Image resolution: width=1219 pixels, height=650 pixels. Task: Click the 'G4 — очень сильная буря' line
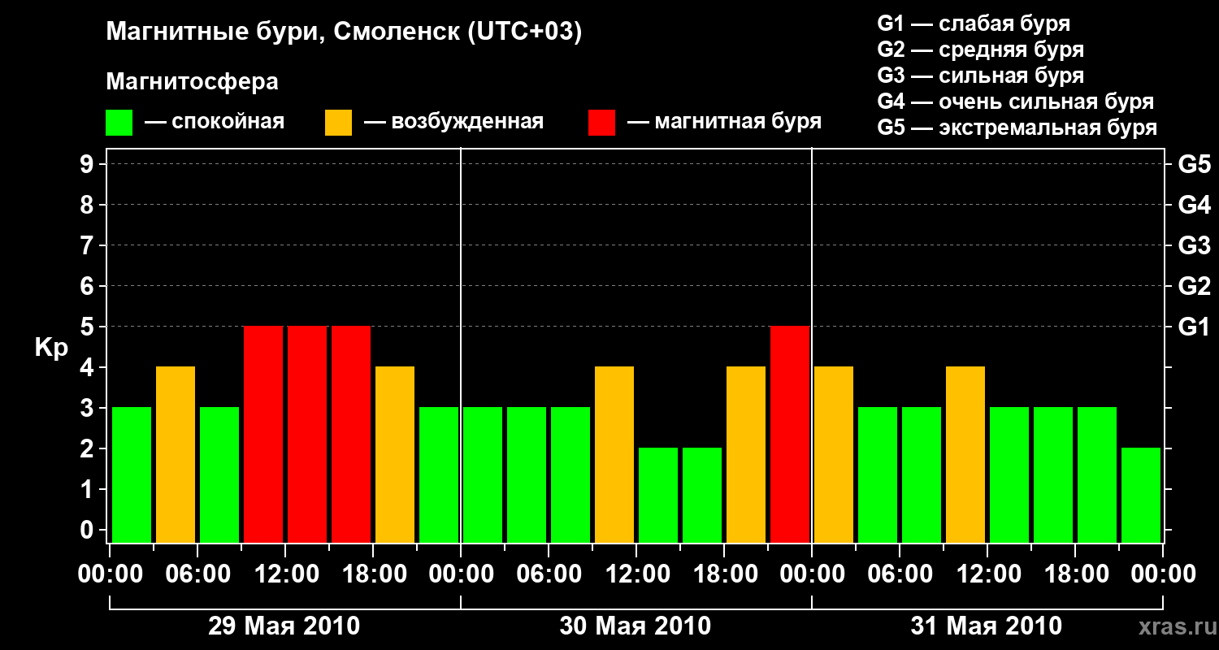[x=1016, y=102]
